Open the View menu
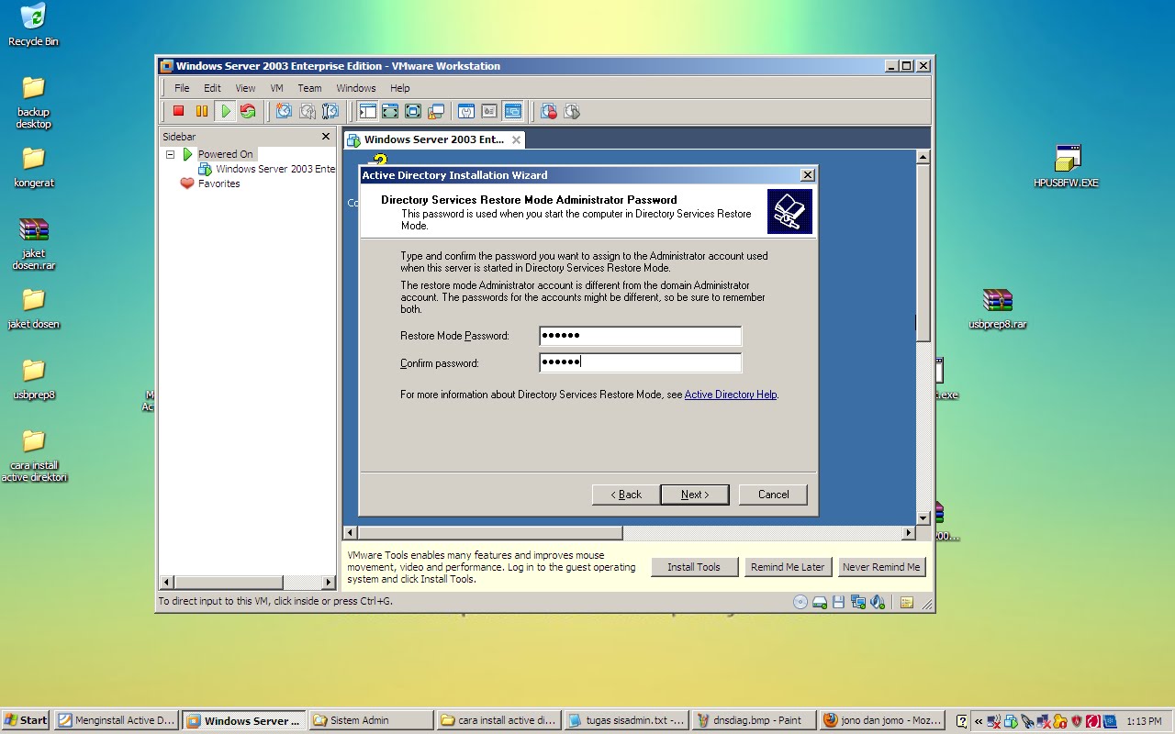 (x=245, y=88)
